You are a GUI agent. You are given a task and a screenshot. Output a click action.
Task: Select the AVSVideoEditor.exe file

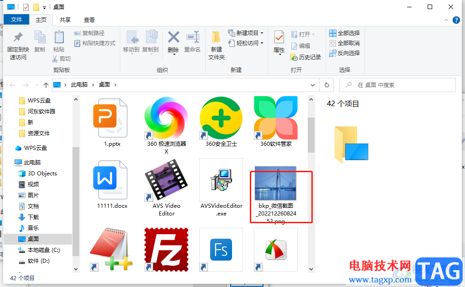point(221,187)
